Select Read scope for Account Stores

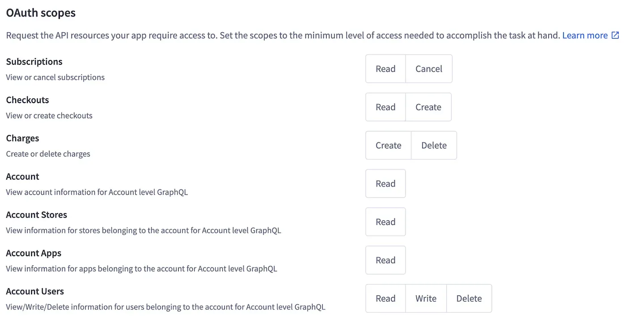(x=385, y=222)
